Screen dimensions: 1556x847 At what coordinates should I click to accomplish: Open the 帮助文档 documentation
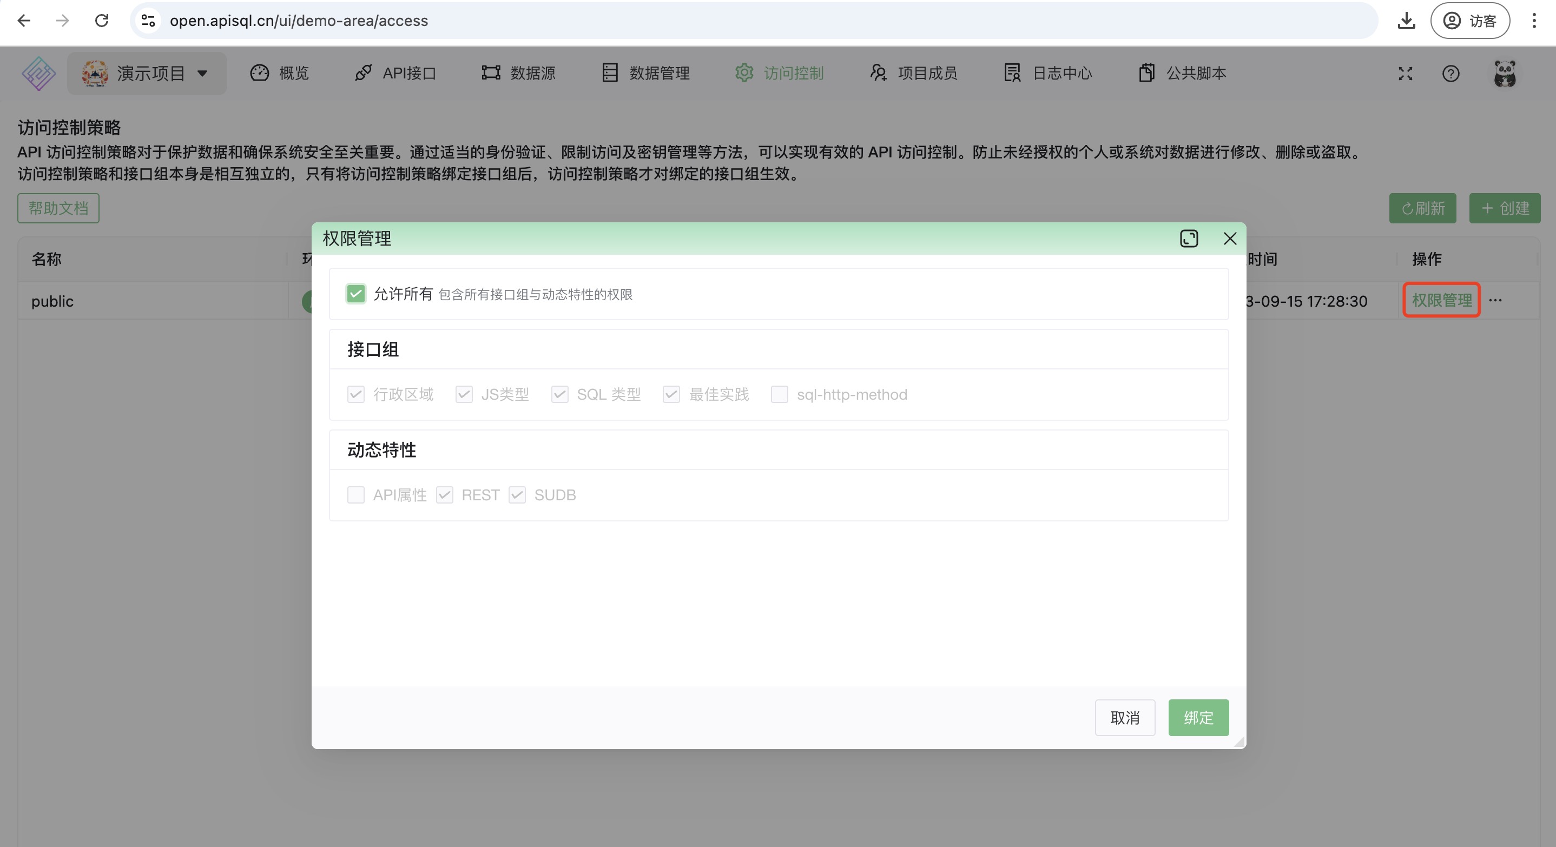pos(58,208)
